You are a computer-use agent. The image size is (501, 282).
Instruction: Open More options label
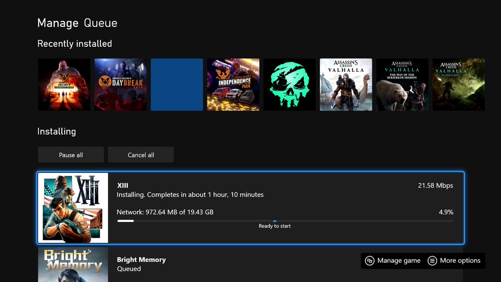[460, 261]
